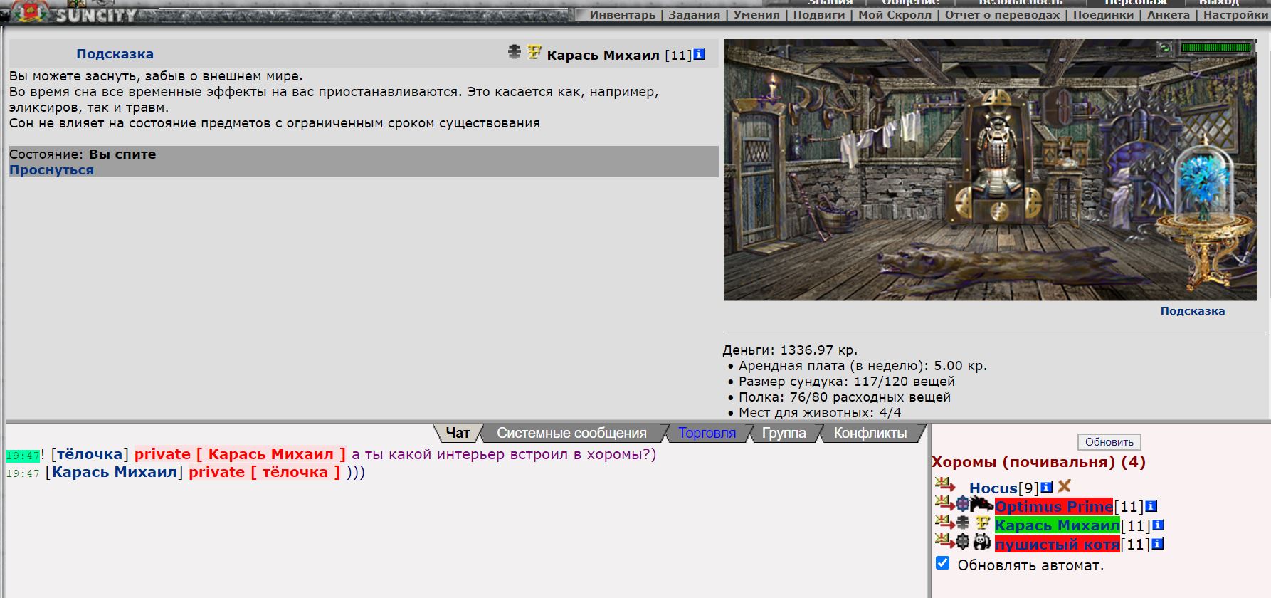
Task: Open Поединки menu item
Action: (x=1103, y=15)
